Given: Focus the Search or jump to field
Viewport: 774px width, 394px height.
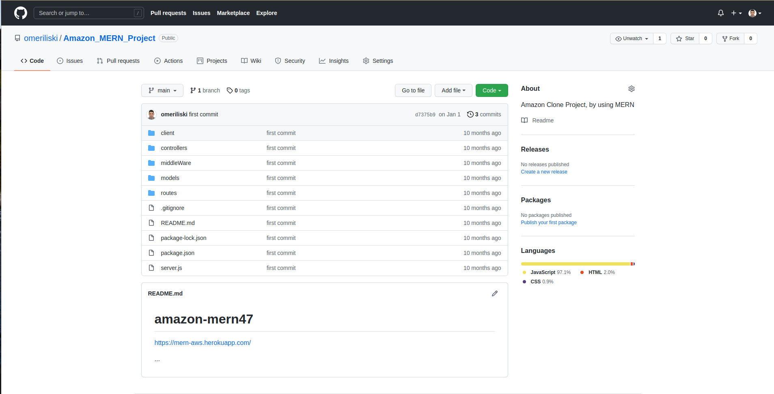Looking at the screenshot, I should [x=85, y=13].
